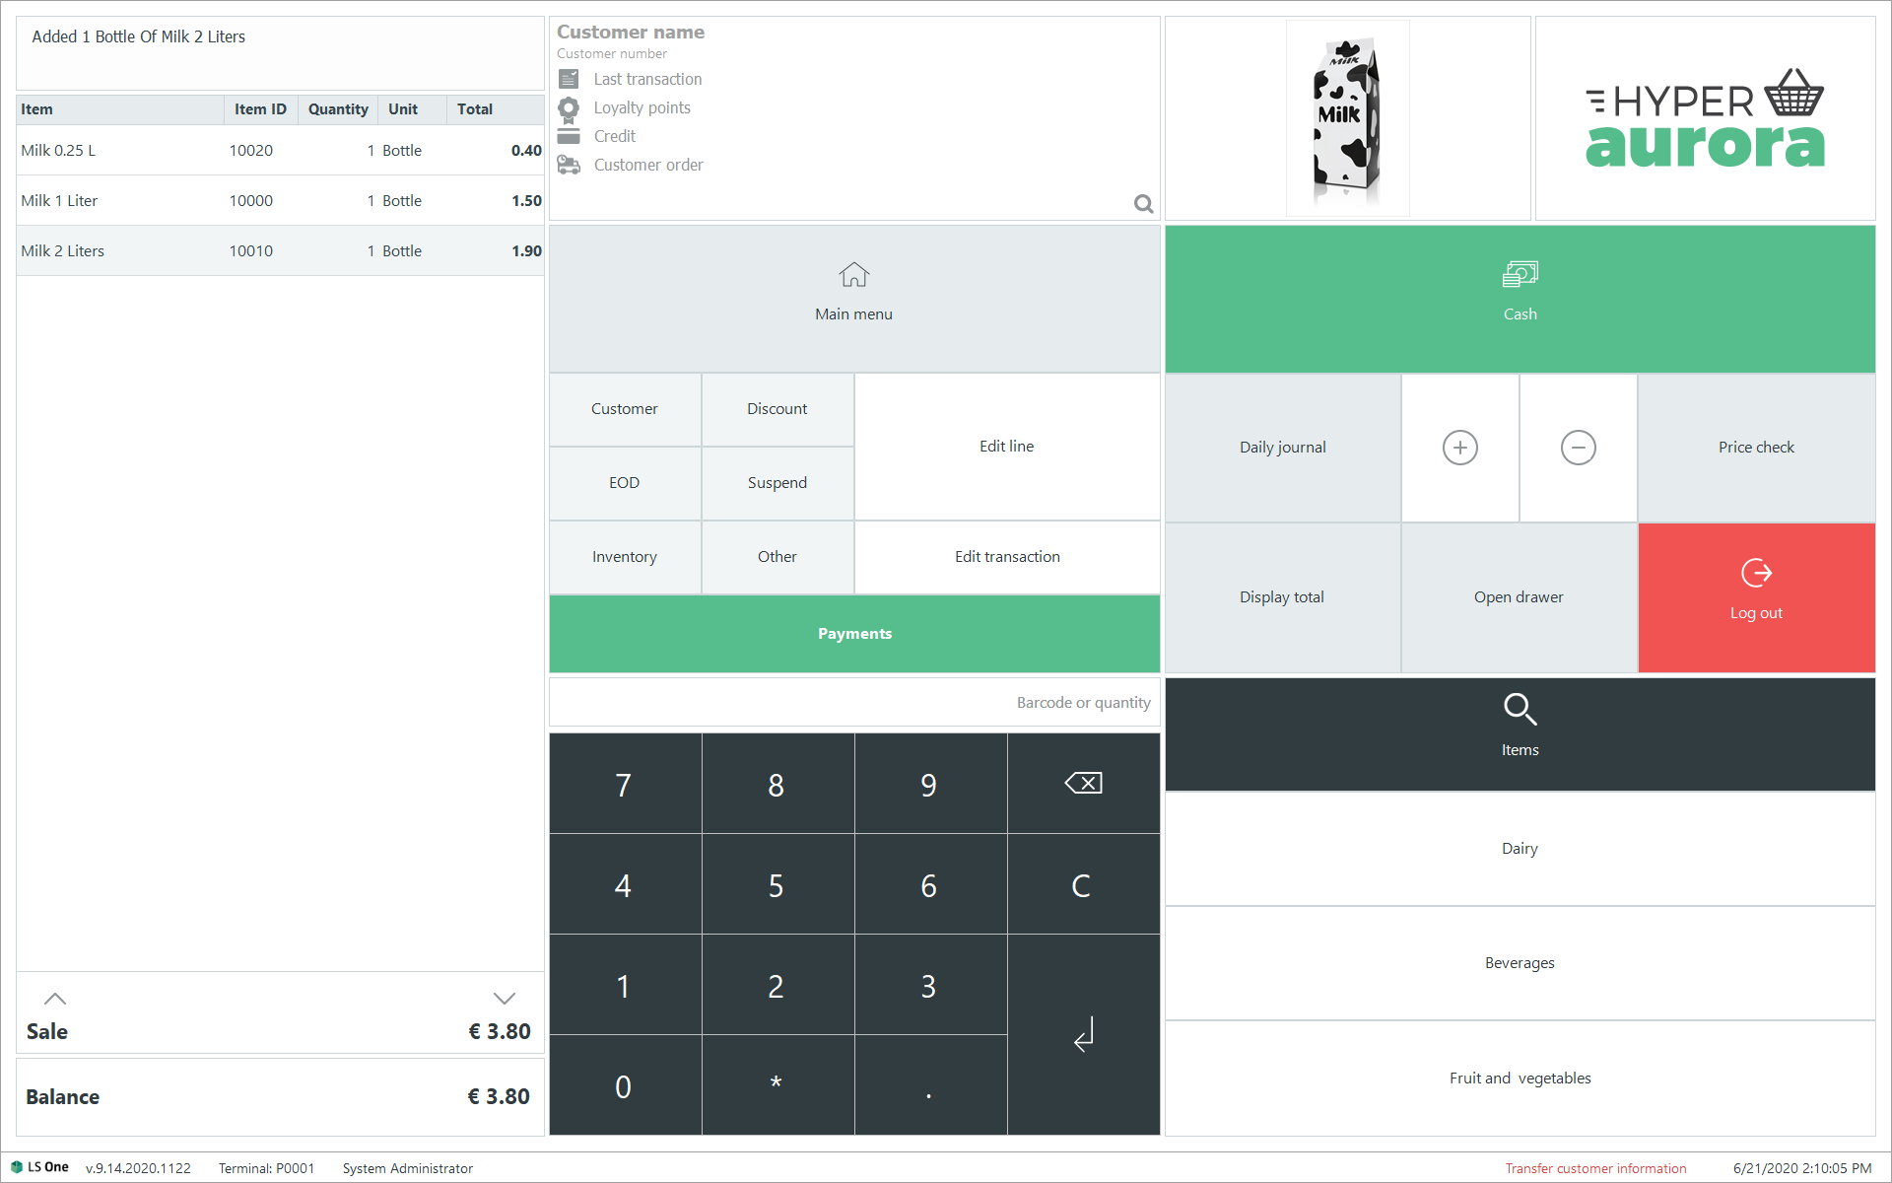Expand the customer order section
This screenshot has height=1183, width=1892.
pos(649,164)
